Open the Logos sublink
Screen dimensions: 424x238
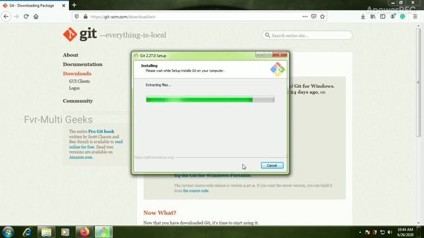click(x=74, y=88)
